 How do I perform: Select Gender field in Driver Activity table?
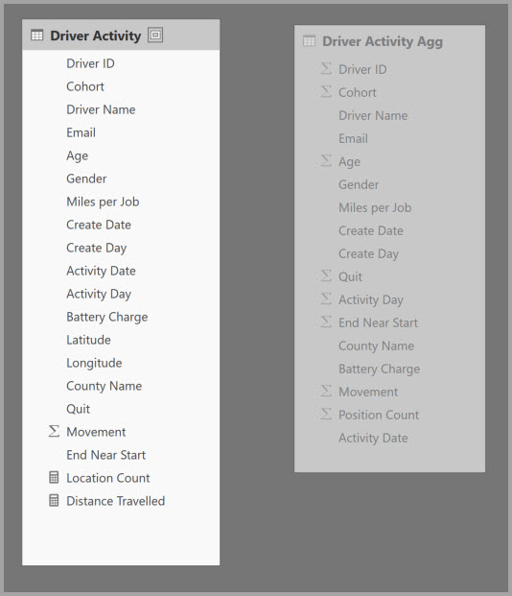121,179
